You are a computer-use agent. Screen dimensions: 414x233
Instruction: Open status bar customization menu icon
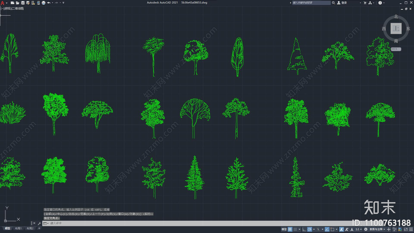(411, 229)
